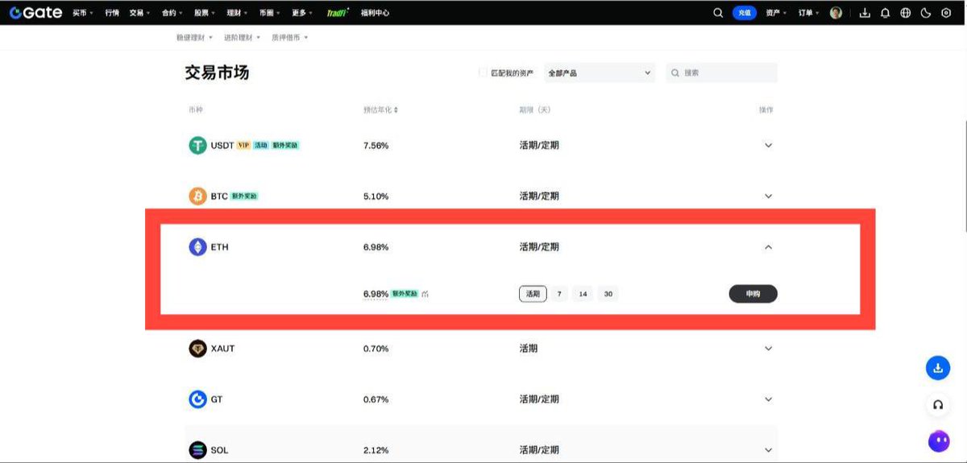Click the BTC coin icon
This screenshot has height=463, width=967.
click(197, 196)
